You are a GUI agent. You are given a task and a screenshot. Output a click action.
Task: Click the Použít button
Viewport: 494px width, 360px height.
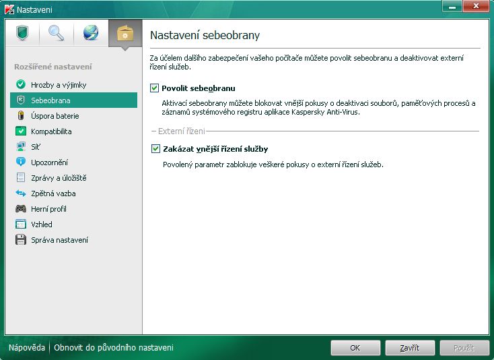coord(464,348)
